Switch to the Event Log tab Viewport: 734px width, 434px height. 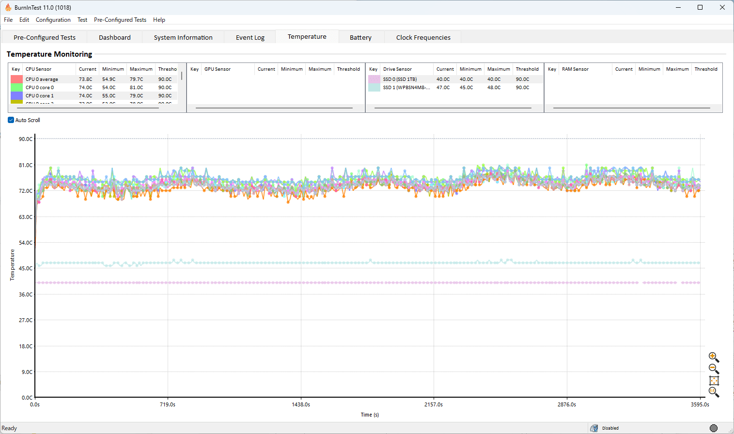250,37
